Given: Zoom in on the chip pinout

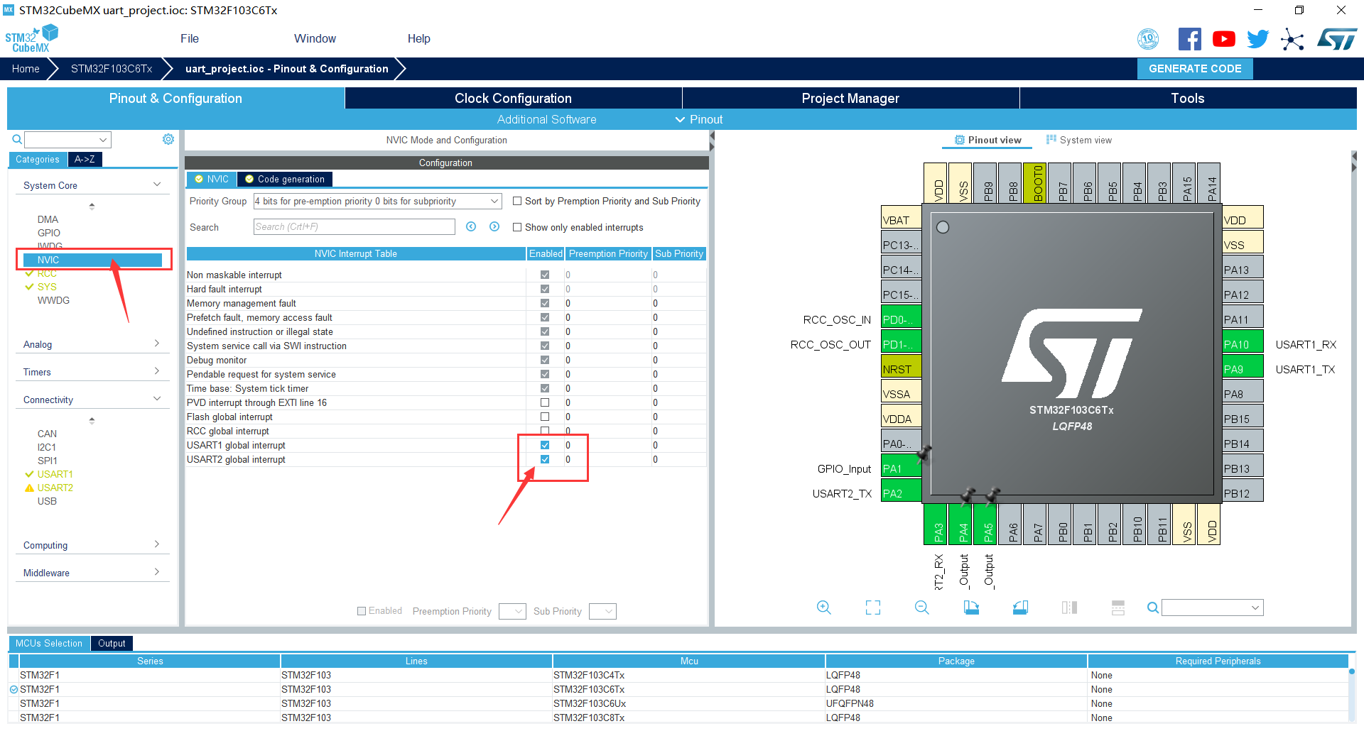Looking at the screenshot, I should coord(823,608).
